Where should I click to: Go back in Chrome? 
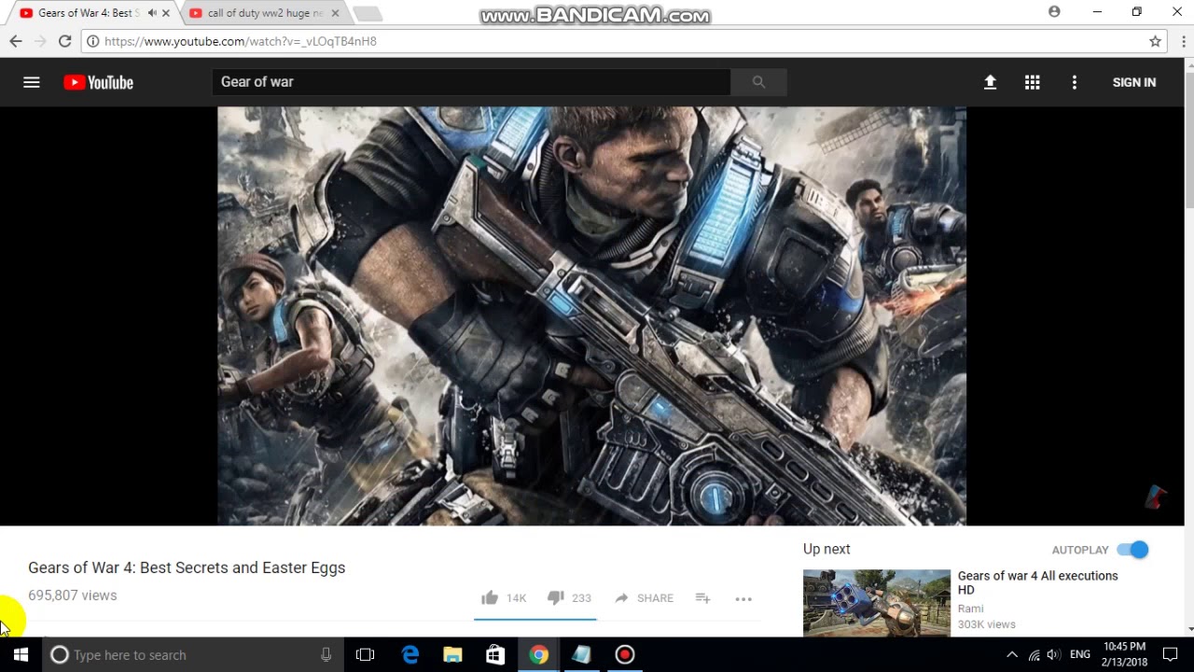16,41
